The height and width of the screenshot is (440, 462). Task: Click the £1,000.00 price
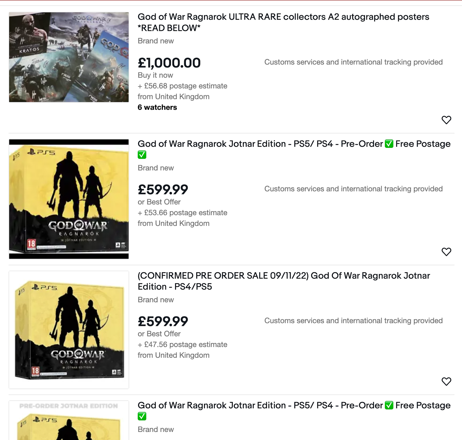click(169, 63)
